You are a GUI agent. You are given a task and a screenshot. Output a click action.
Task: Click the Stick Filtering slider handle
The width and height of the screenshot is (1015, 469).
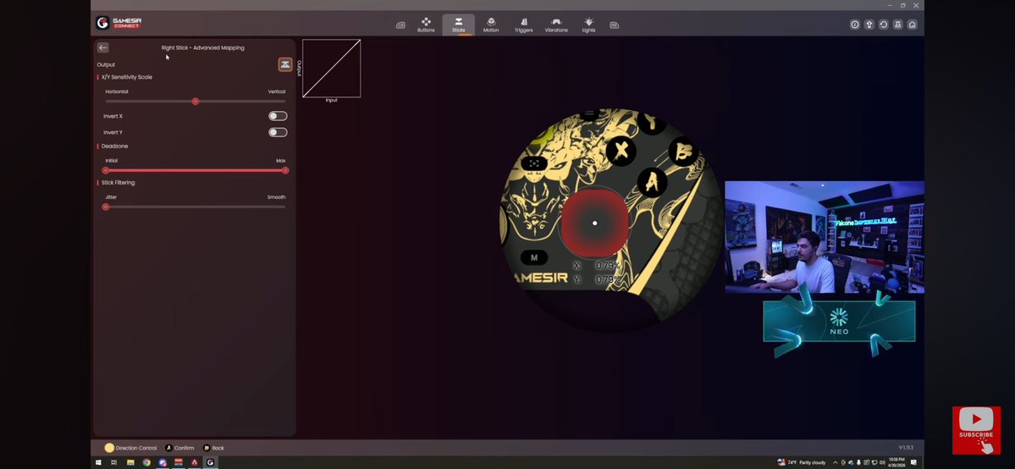coord(106,207)
